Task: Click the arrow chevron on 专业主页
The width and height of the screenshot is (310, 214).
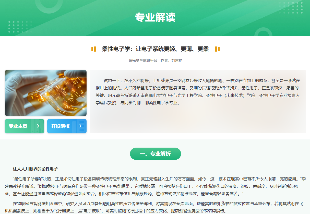Action: [x=38, y=126]
